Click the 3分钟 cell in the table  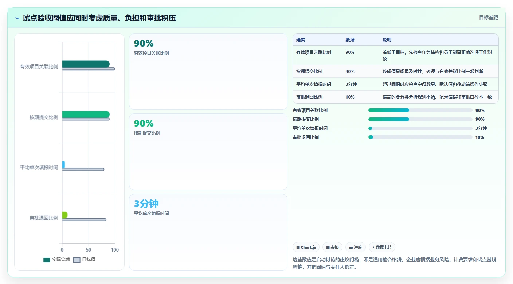click(351, 84)
